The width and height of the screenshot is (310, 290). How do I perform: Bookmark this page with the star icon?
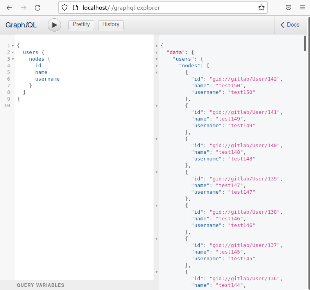pos(261,7)
